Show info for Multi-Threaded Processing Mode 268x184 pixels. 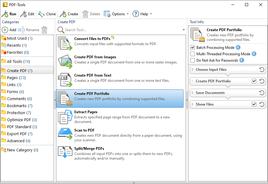tap(254, 54)
